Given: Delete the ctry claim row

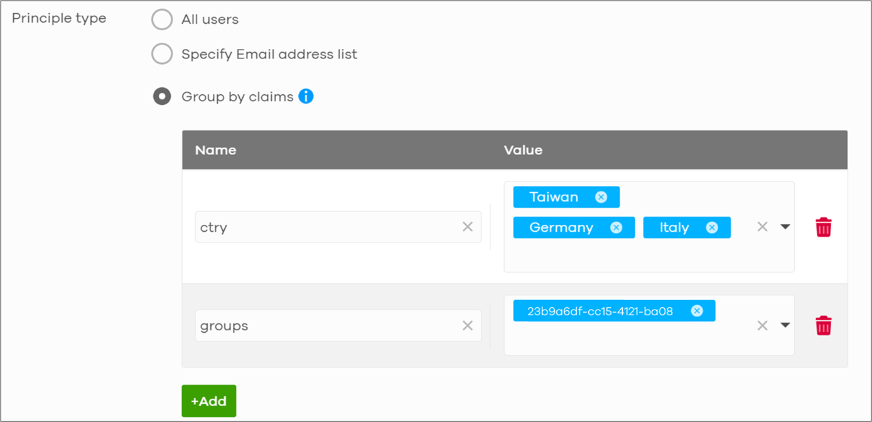Looking at the screenshot, I should (823, 227).
